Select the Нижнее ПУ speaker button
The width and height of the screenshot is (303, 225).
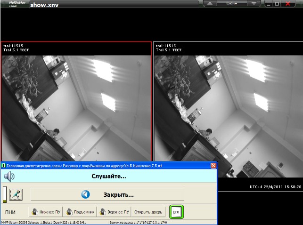[x=46, y=212]
